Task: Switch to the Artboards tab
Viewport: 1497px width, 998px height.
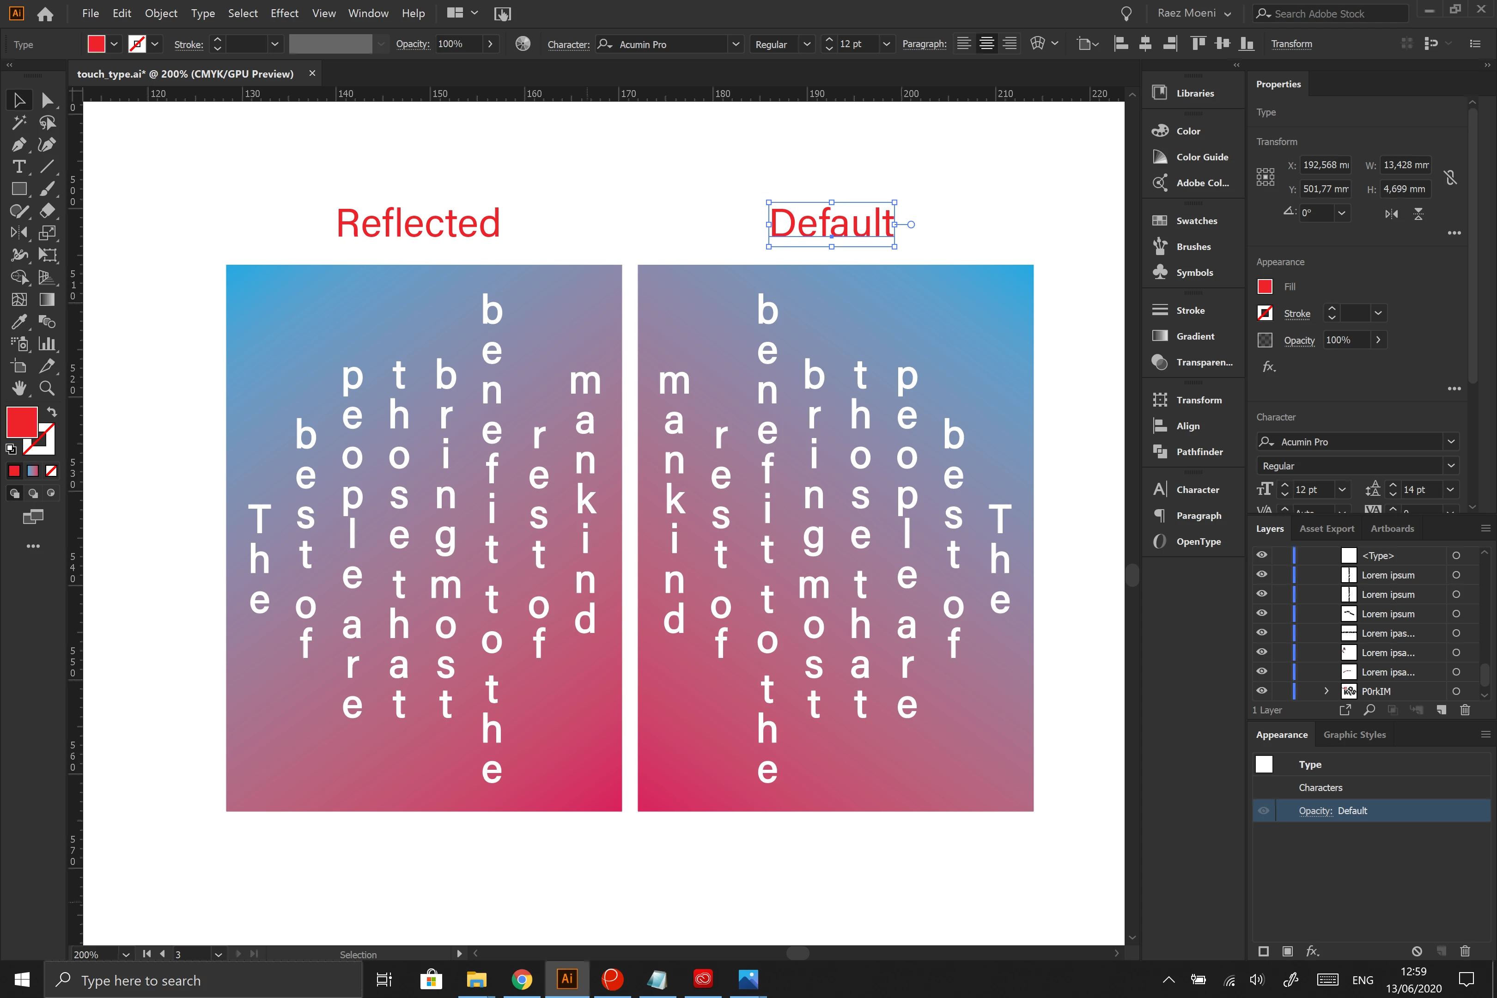Action: pyautogui.click(x=1391, y=528)
